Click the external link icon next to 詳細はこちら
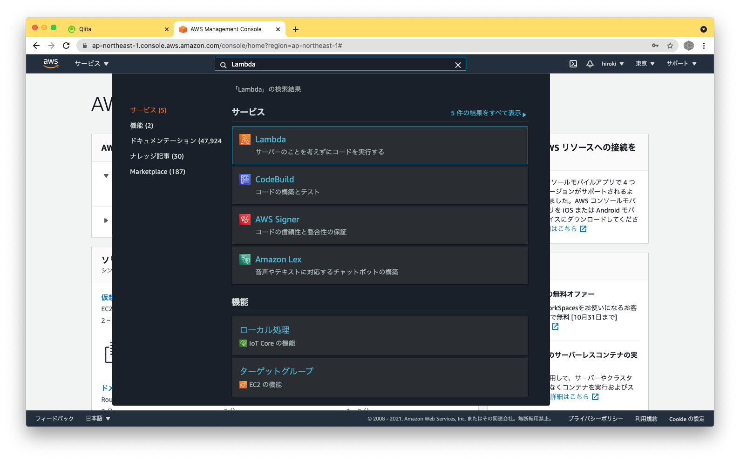The height and width of the screenshot is (461, 740). 595,397
